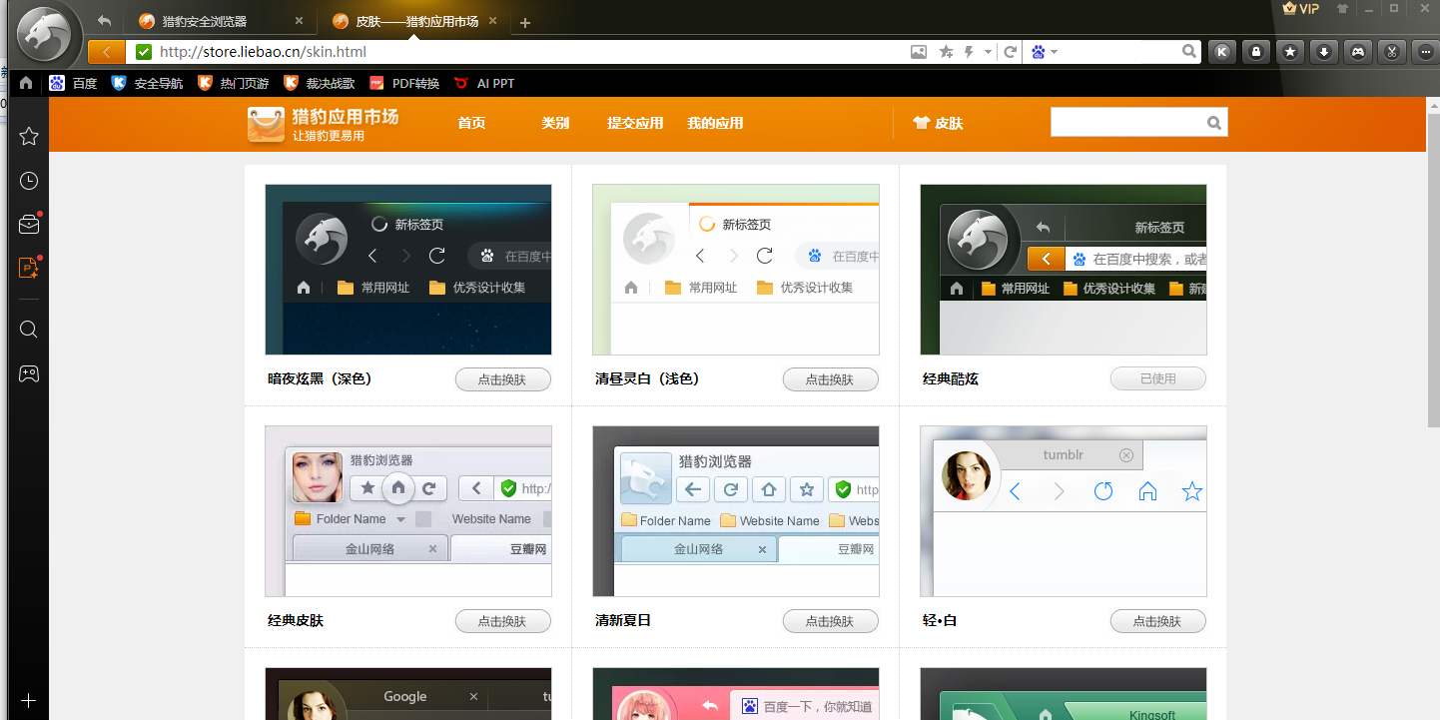The height and width of the screenshot is (720, 1440).
Task: Add bookmark via star-plus icon in address bar
Action: [946, 52]
